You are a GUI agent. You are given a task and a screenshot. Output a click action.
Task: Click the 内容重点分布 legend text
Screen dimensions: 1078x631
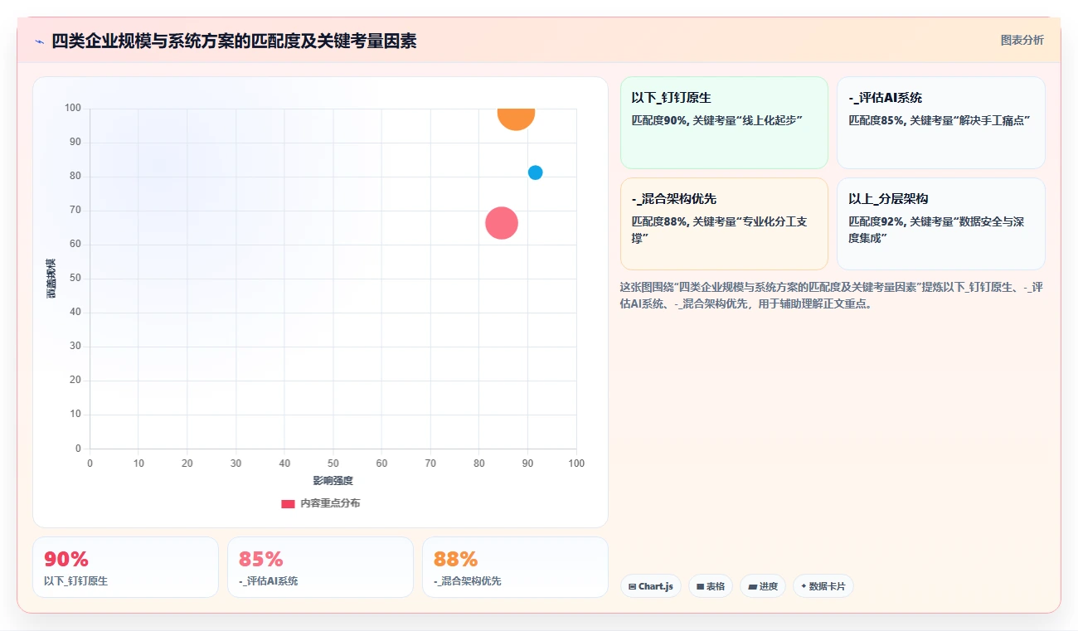(x=330, y=503)
